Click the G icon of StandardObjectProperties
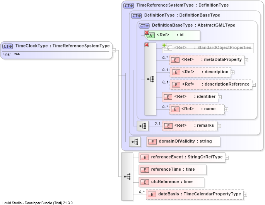 (168, 48)
